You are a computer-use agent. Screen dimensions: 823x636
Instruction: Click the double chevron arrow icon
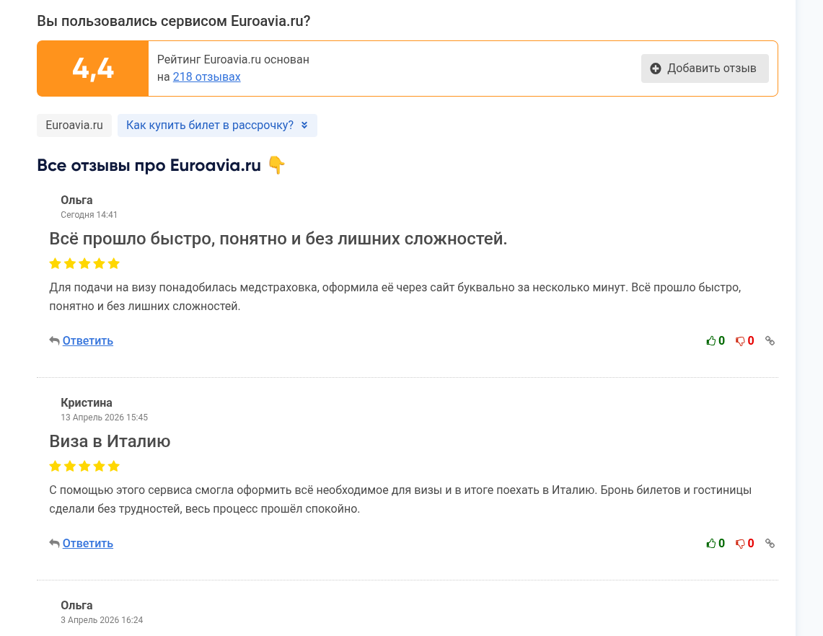(x=304, y=125)
